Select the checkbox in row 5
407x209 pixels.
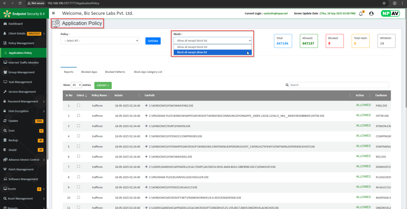click(x=79, y=146)
